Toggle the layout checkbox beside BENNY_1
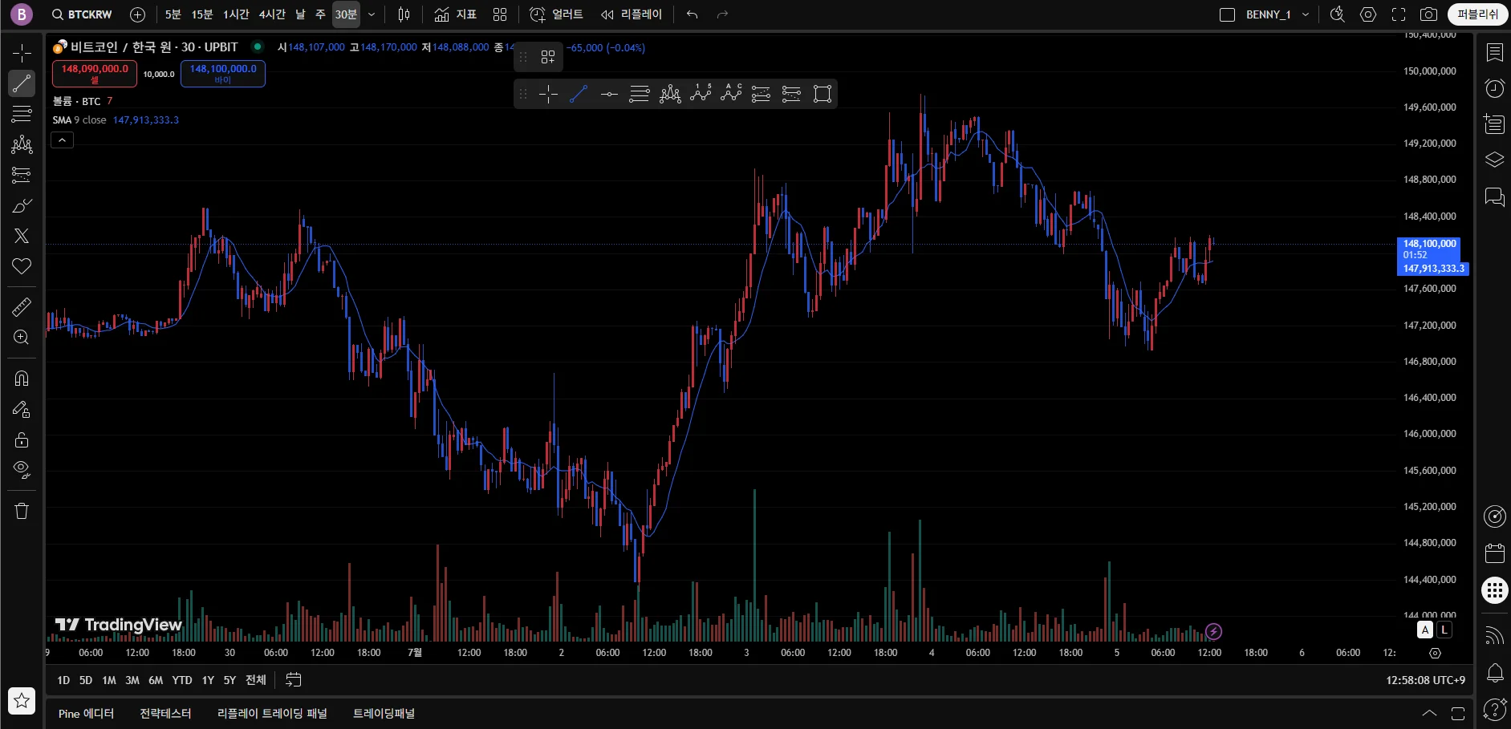This screenshot has height=729, width=1511. (x=1227, y=14)
